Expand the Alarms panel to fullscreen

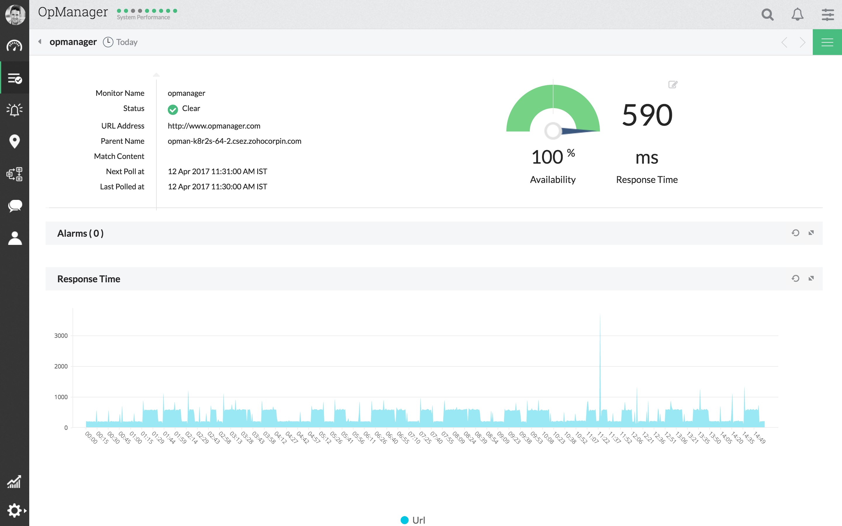click(x=811, y=233)
